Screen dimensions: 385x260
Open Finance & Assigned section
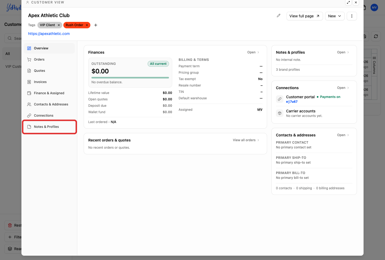[x=49, y=93]
